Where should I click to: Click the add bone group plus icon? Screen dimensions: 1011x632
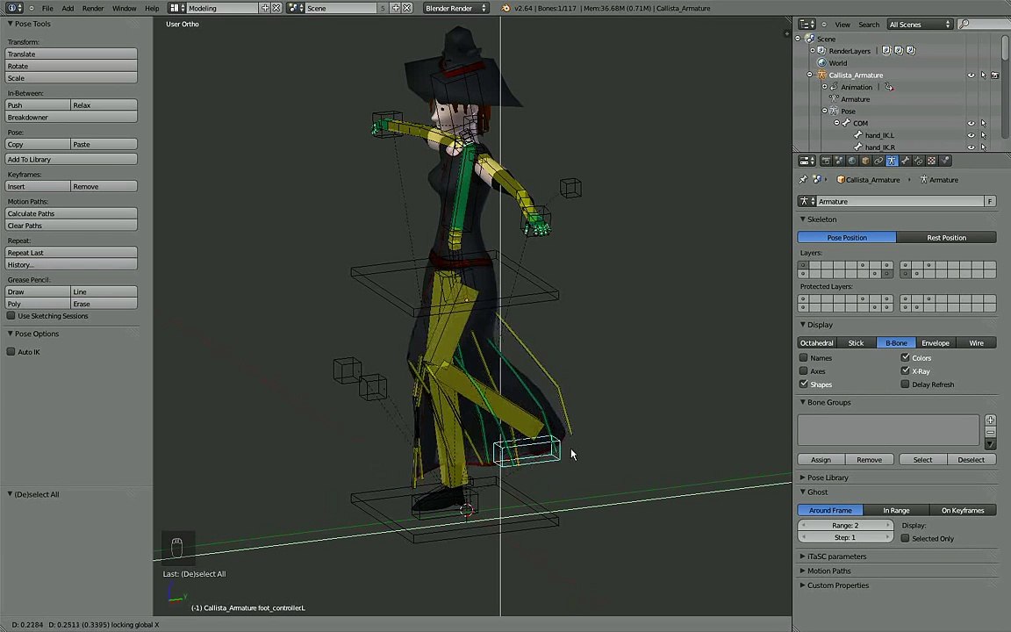[990, 420]
